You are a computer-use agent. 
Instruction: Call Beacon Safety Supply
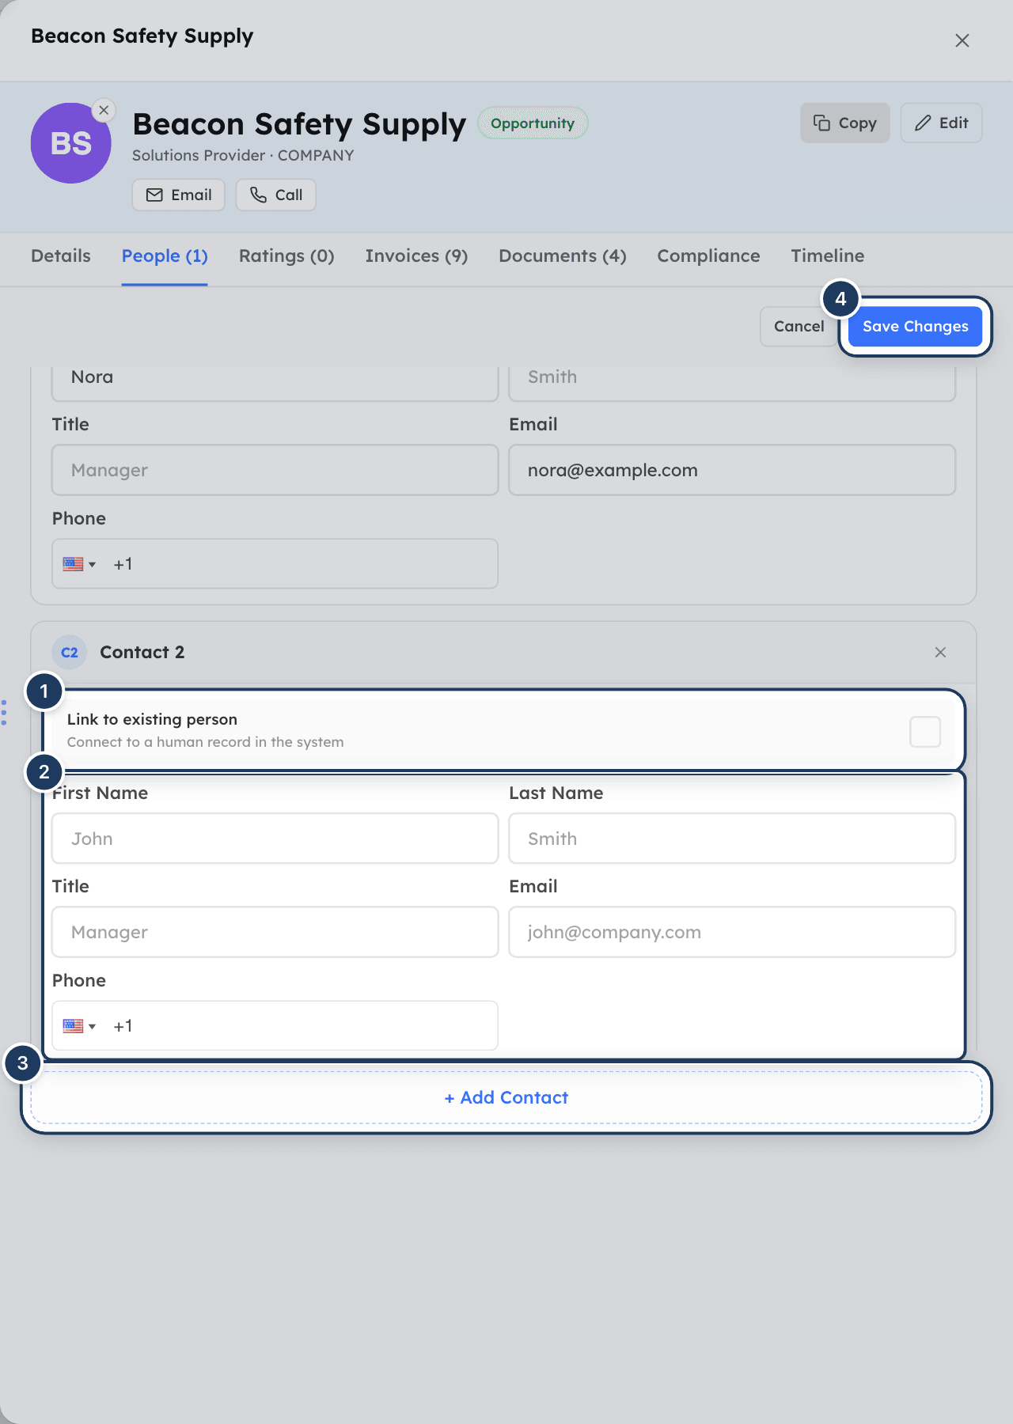point(276,195)
